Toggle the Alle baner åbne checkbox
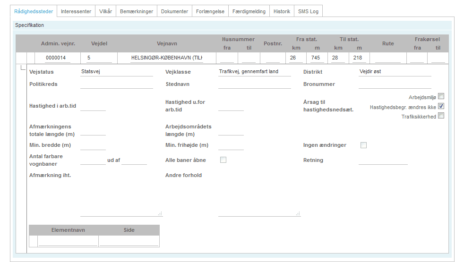Image resolution: width=464 pixels, height=262 pixels. click(x=223, y=160)
